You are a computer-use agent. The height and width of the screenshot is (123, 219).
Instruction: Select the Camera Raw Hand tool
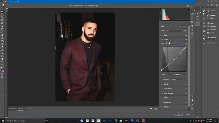coord(192,100)
